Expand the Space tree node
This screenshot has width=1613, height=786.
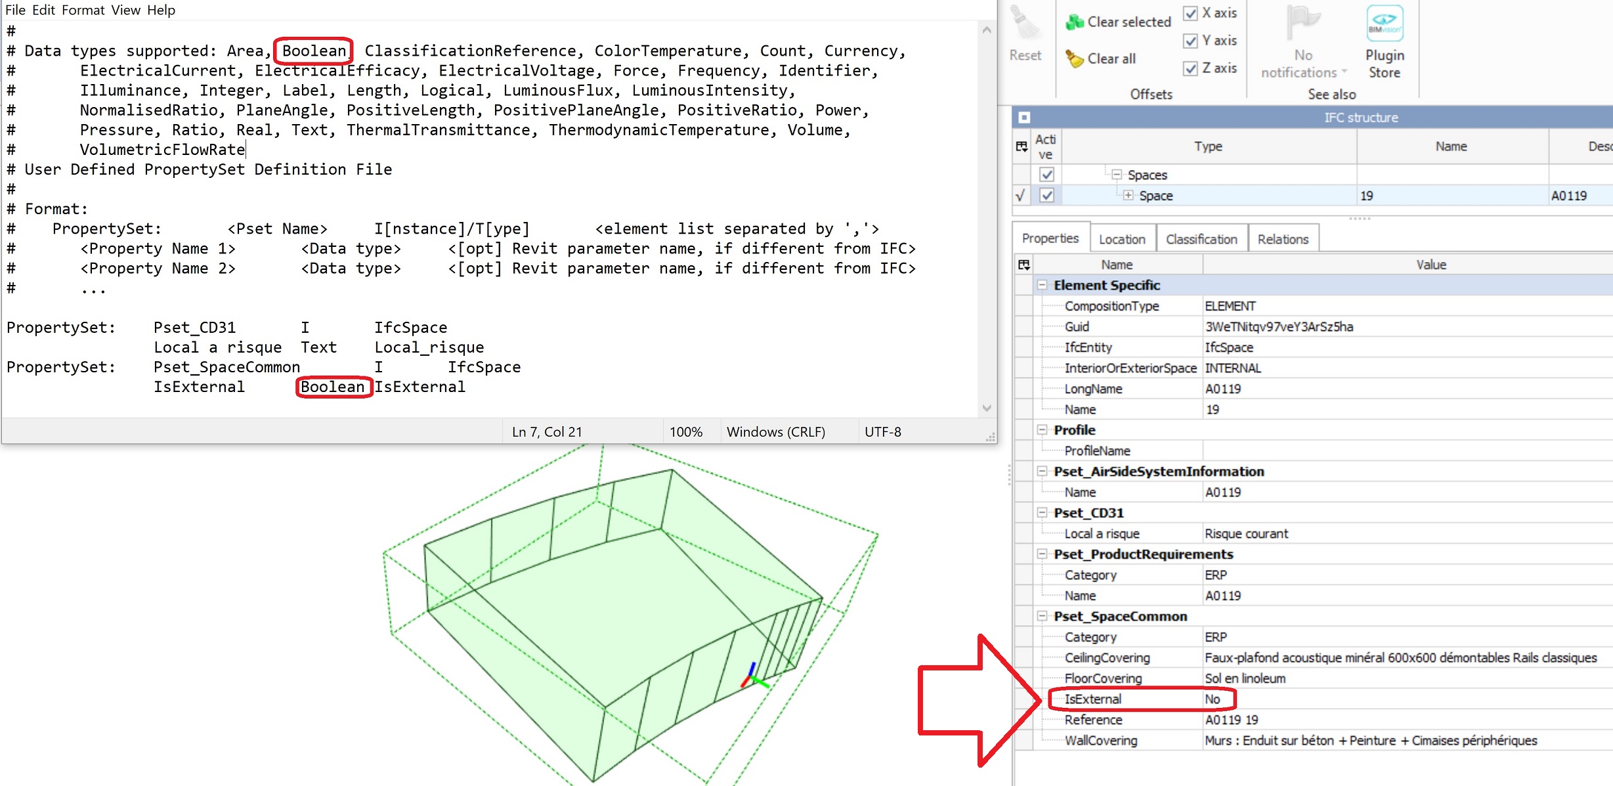pyautogui.click(x=1128, y=196)
